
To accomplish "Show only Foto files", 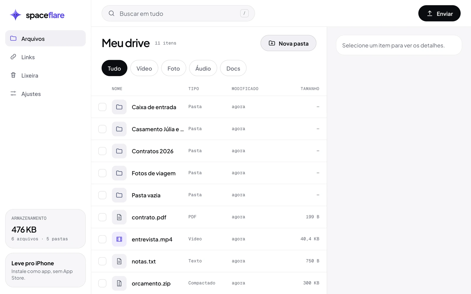I will [x=174, y=68].
